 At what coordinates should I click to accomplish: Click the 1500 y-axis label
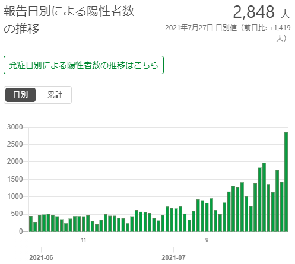coord(15,179)
